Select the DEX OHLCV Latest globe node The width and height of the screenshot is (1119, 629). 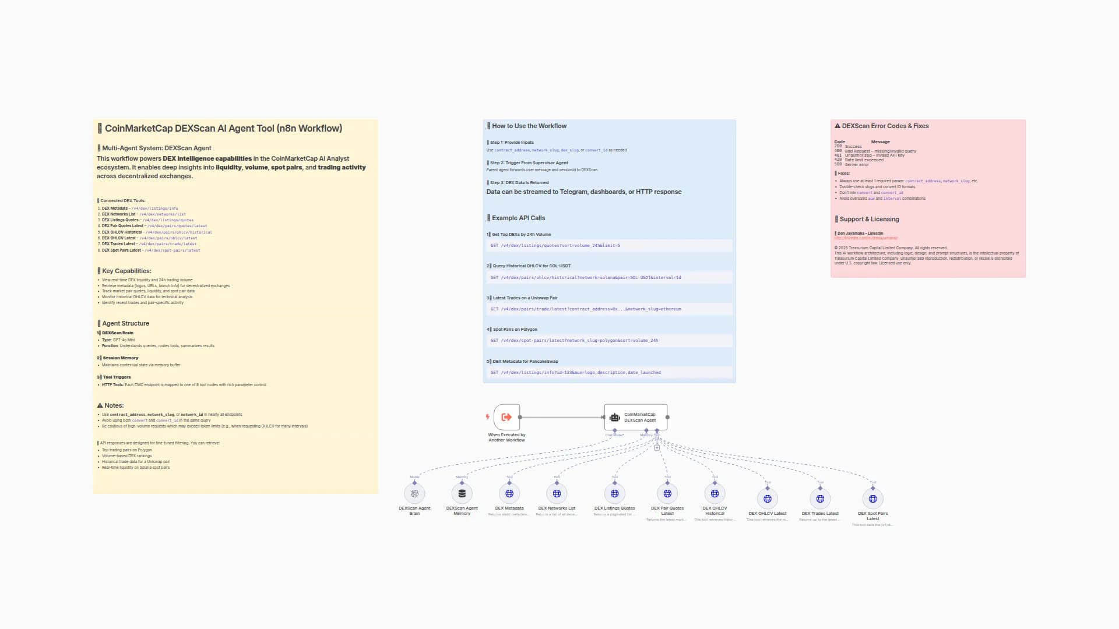(768, 499)
